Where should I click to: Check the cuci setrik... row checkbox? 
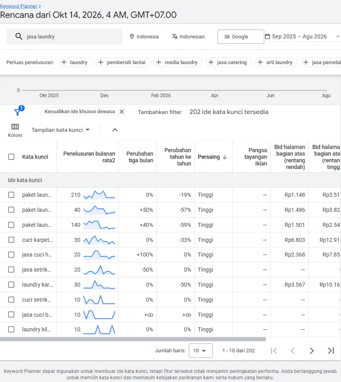click(x=11, y=300)
